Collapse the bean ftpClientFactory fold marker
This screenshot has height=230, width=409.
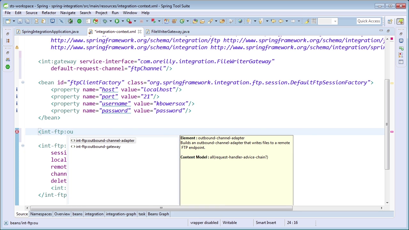pyautogui.click(x=23, y=82)
